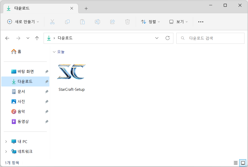The image size is (248, 167).
Task: Close the 다운로드 tab
Action: 72,8
